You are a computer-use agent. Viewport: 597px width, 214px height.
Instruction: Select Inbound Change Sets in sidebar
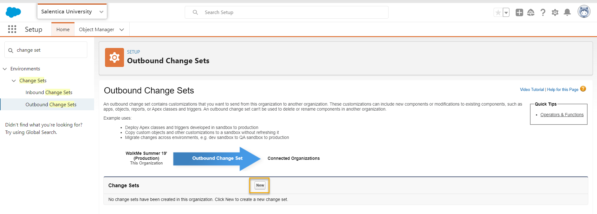tap(49, 93)
